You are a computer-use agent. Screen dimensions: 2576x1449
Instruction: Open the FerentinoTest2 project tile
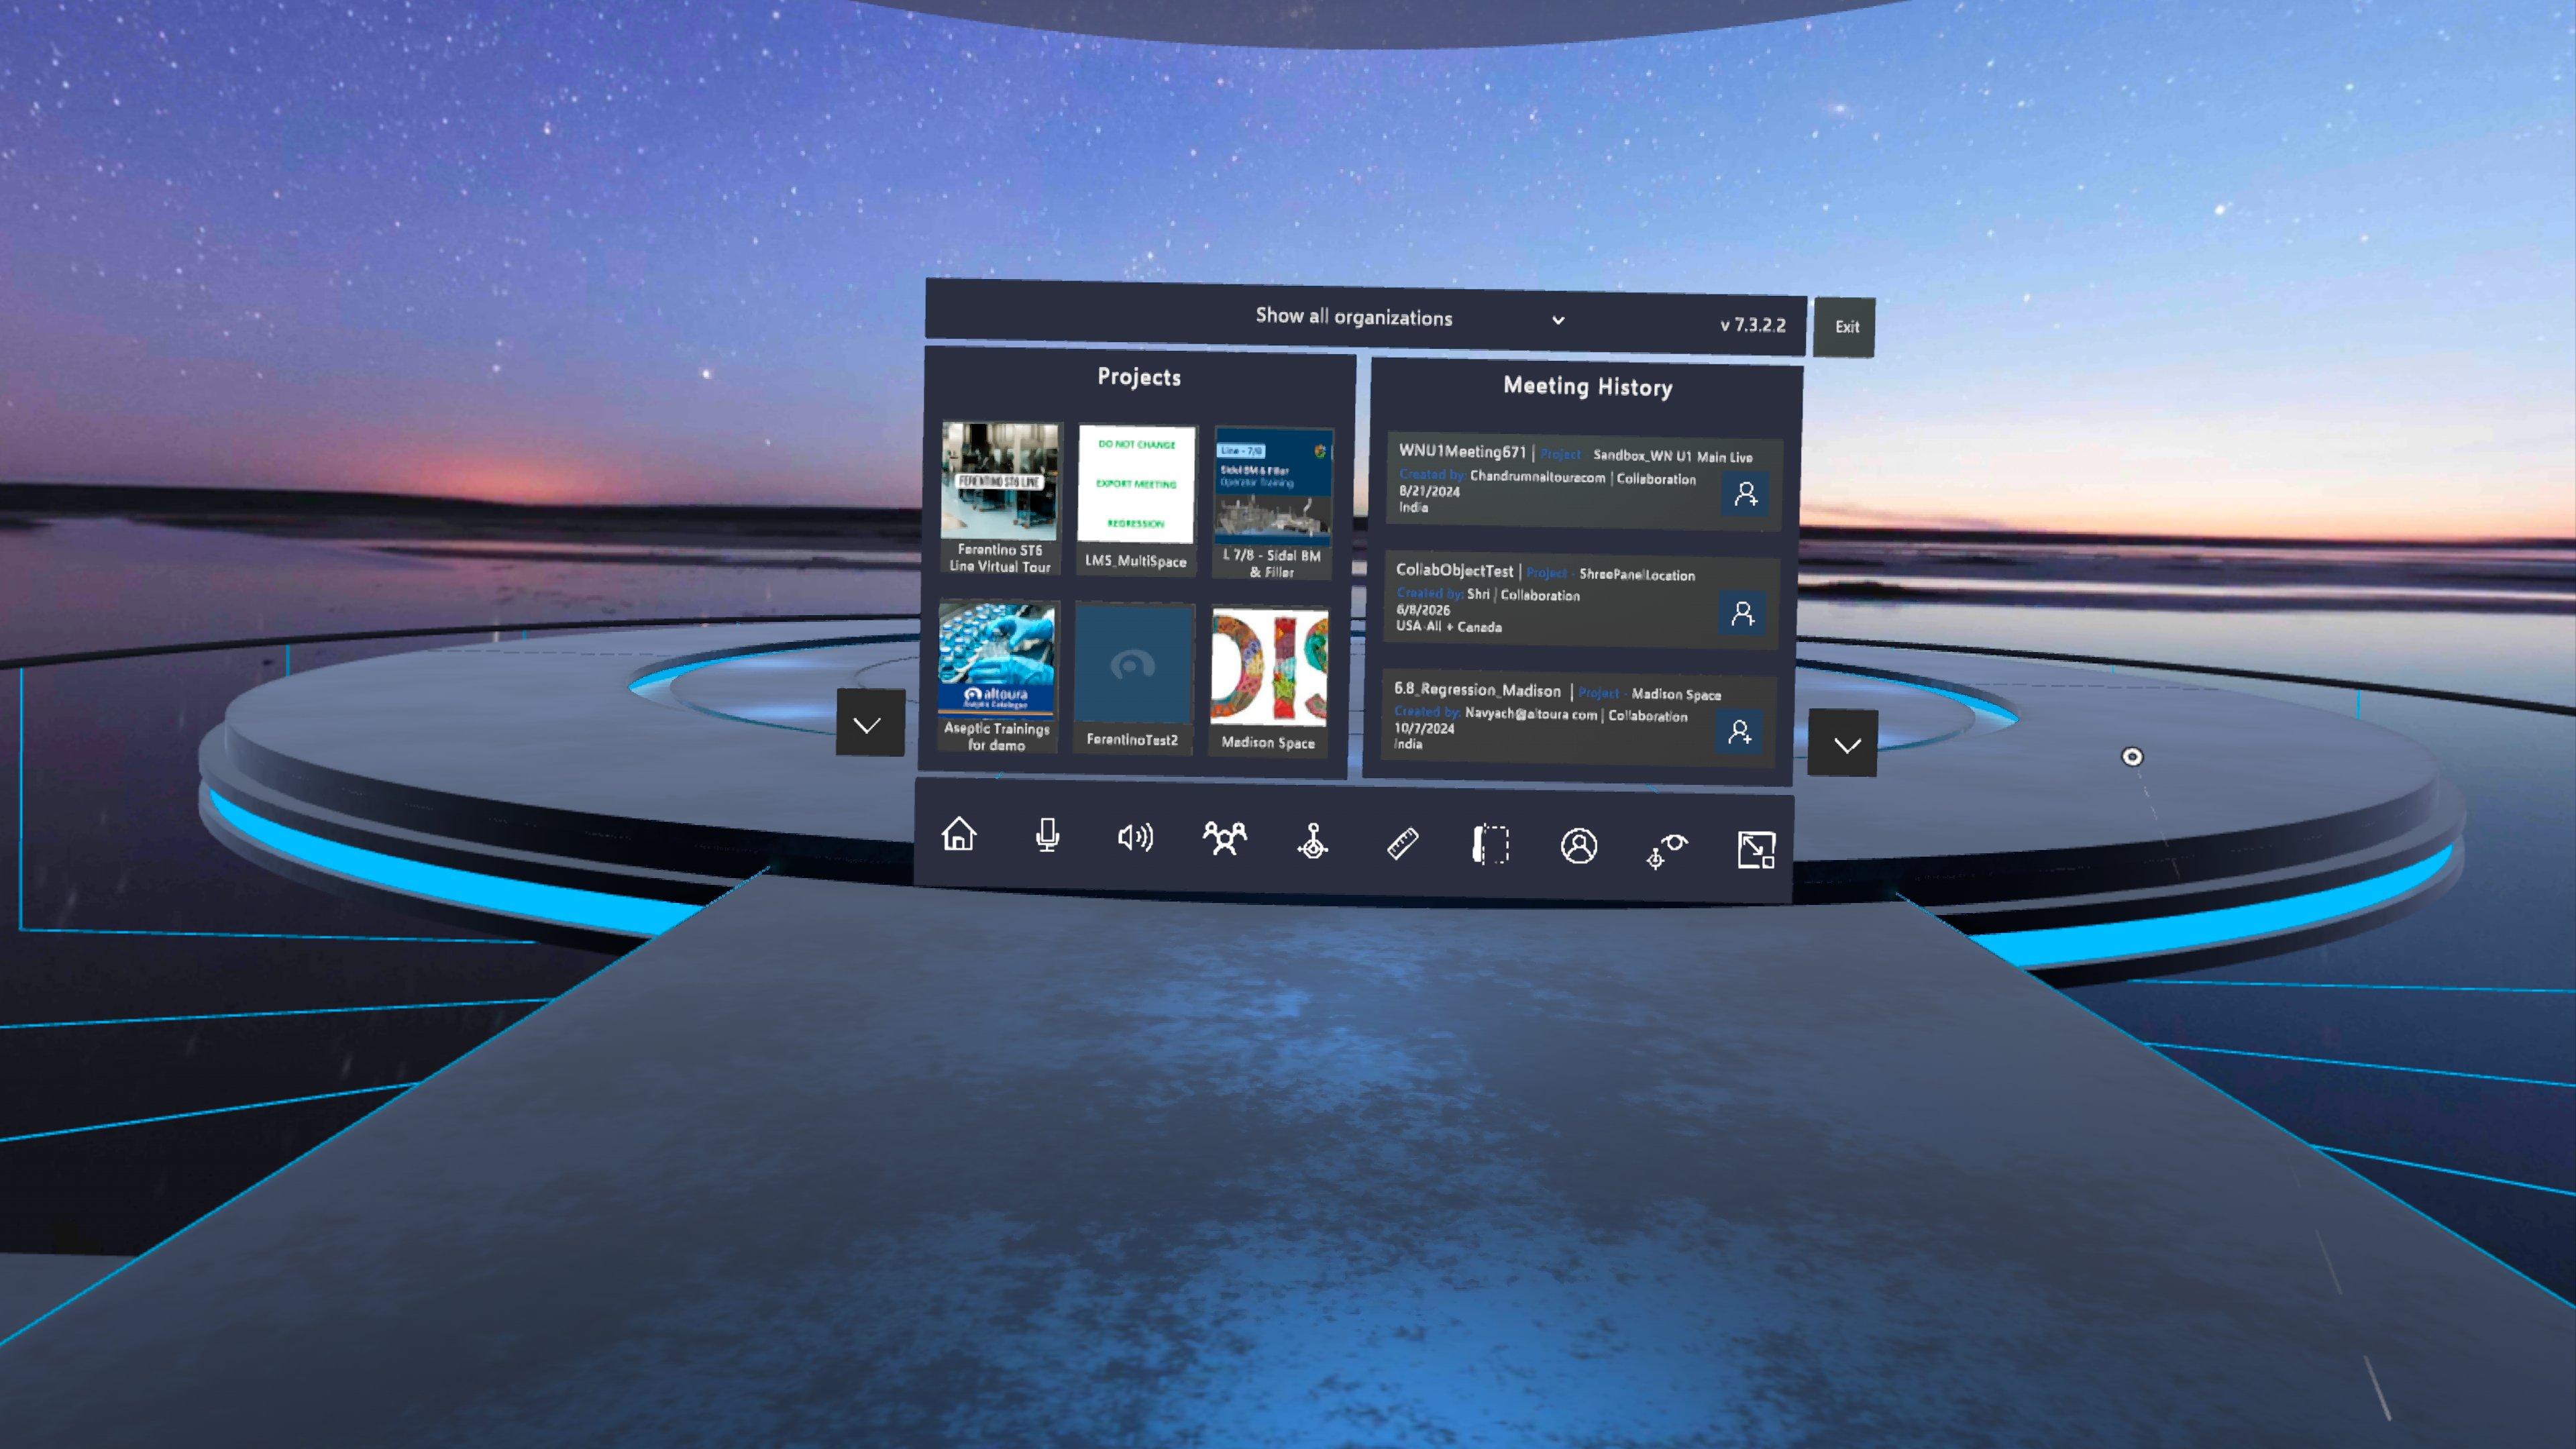coord(1133,678)
